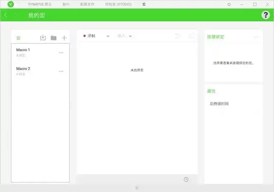Viewport: 274px width, 192px height.
Task: Click the import macro icon
Action: (43, 38)
